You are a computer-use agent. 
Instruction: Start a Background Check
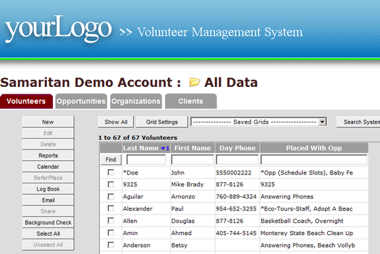point(48,222)
